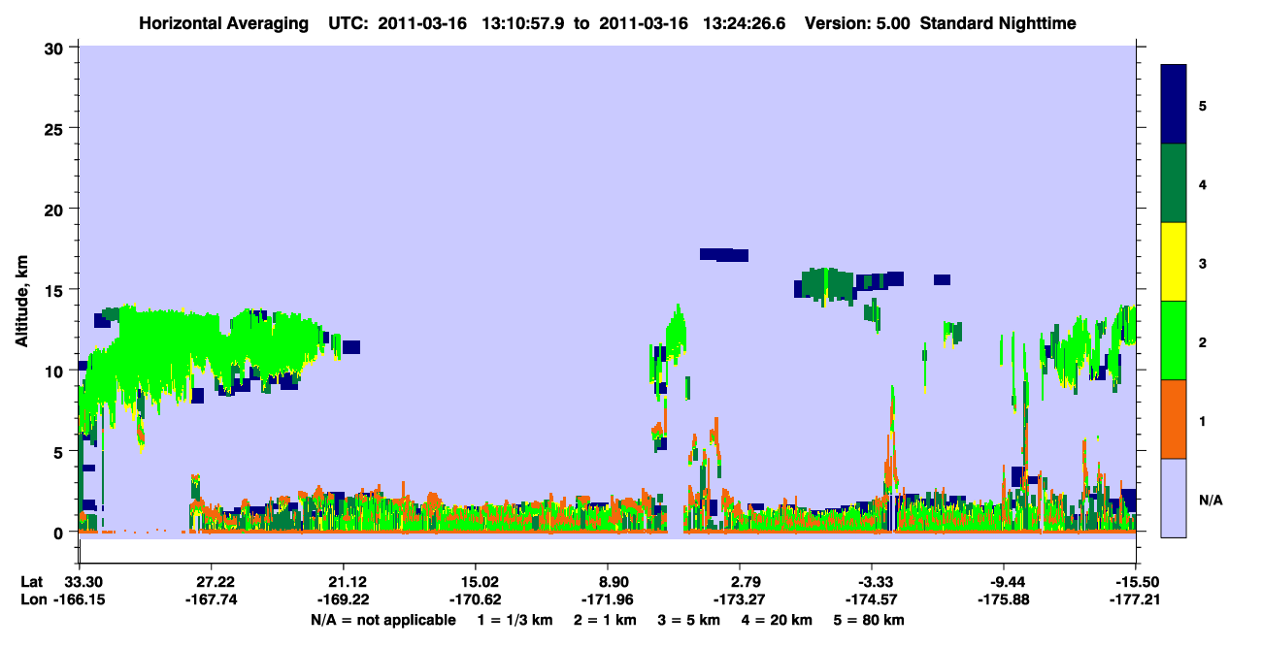Click the "1 = 1/3 km" legend note

tap(515, 620)
